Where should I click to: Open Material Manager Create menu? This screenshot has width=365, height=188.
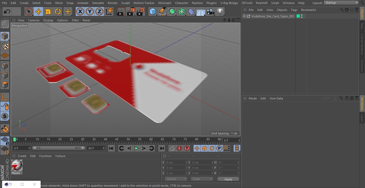22,156
